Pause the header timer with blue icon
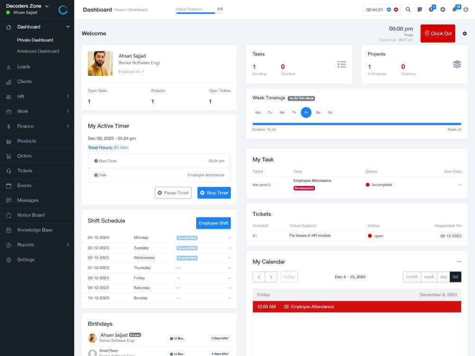475x356 pixels. 389,9
